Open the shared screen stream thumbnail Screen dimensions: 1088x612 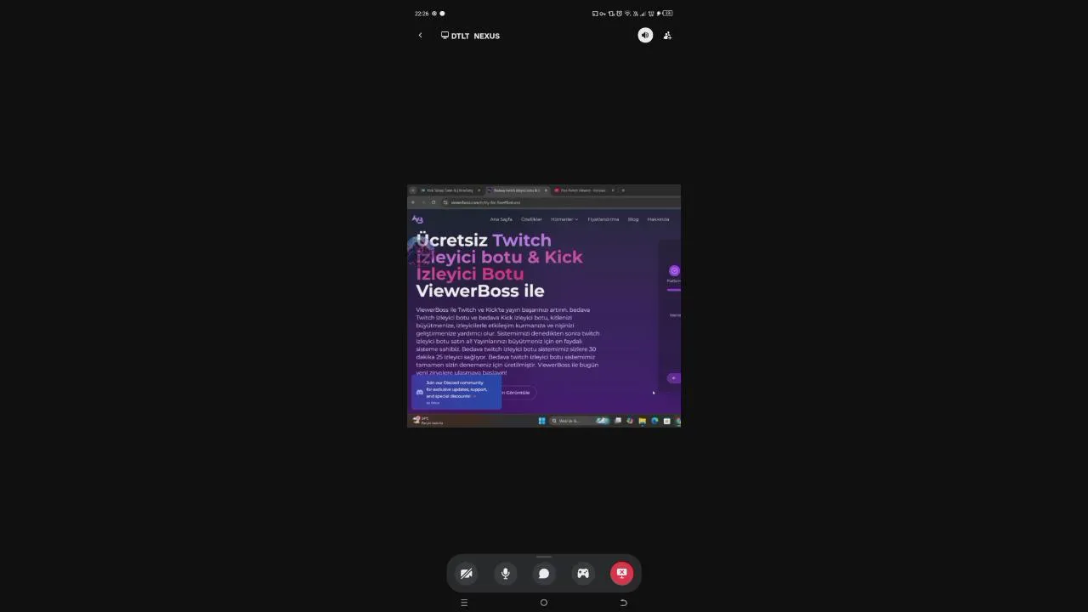pyautogui.click(x=544, y=306)
